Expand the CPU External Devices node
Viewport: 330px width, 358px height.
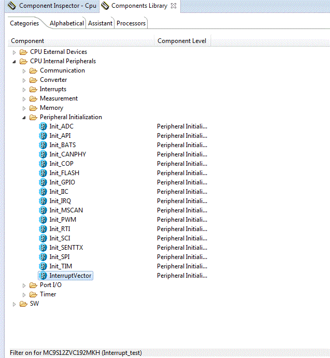click(x=14, y=52)
